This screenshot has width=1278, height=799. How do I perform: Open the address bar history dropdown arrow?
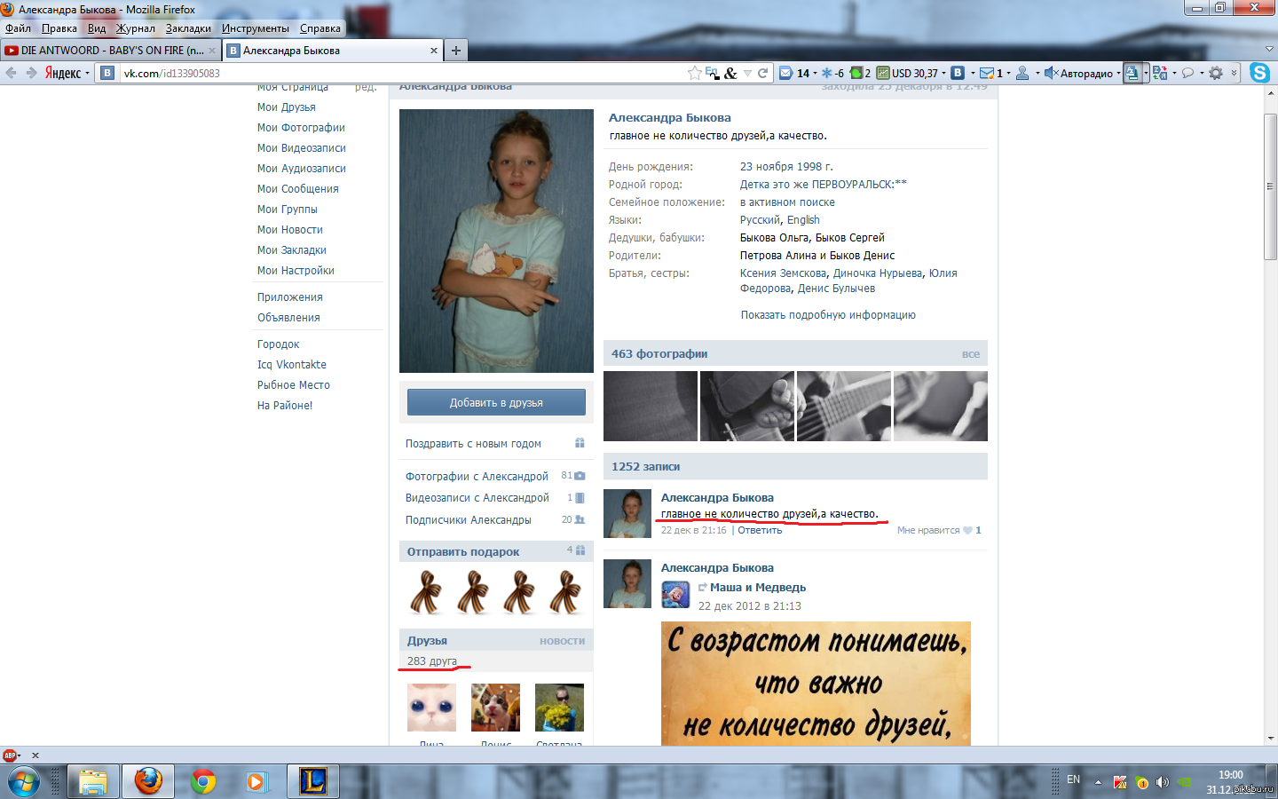coord(747,73)
